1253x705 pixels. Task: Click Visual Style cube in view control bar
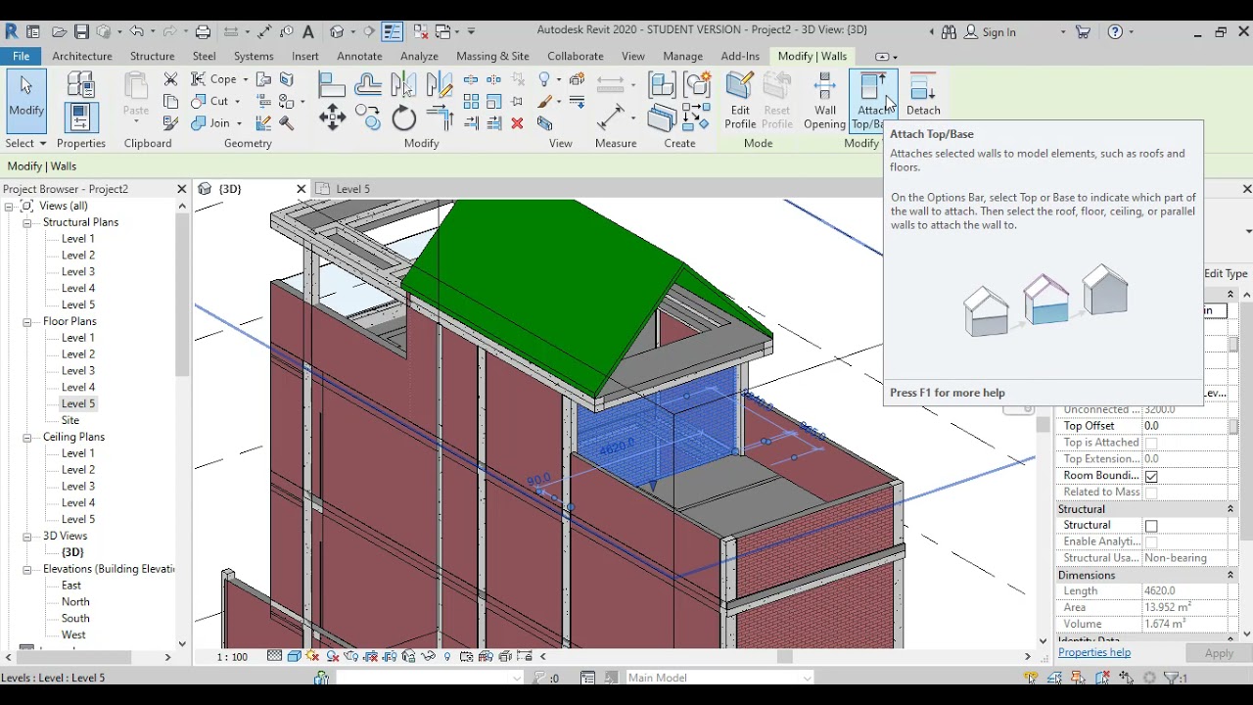(x=294, y=657)
